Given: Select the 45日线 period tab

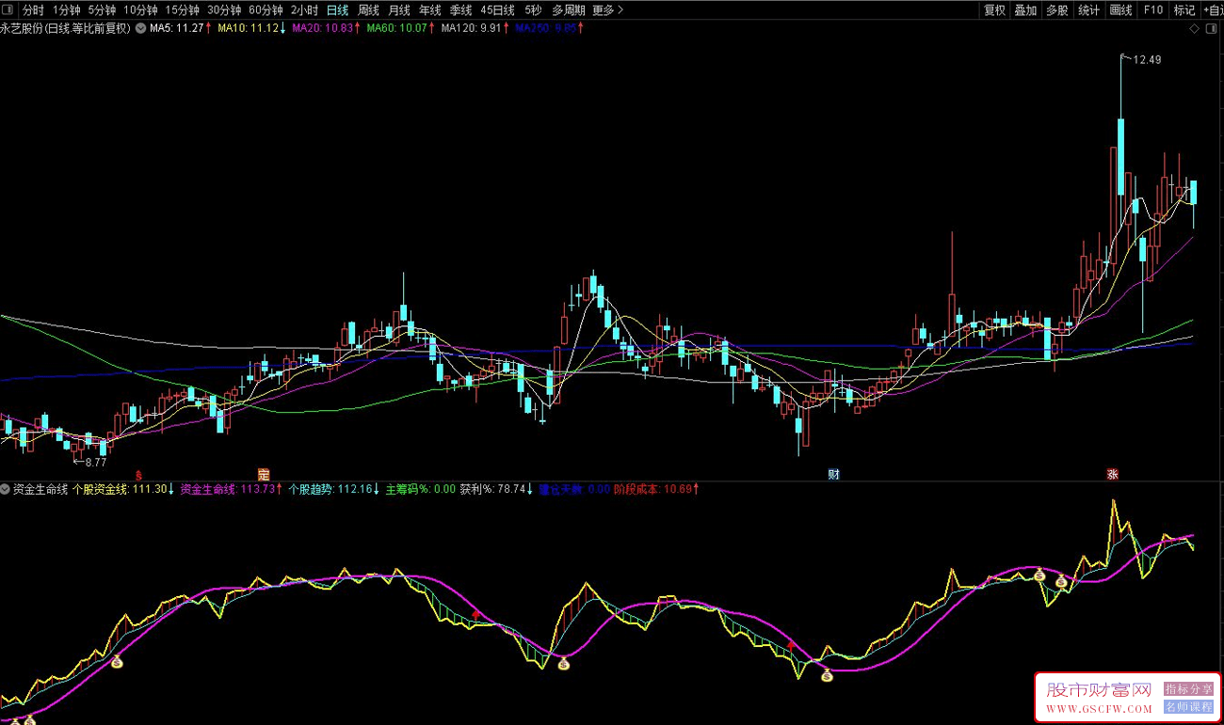Looking at the screenshot, I should point(497,10).
